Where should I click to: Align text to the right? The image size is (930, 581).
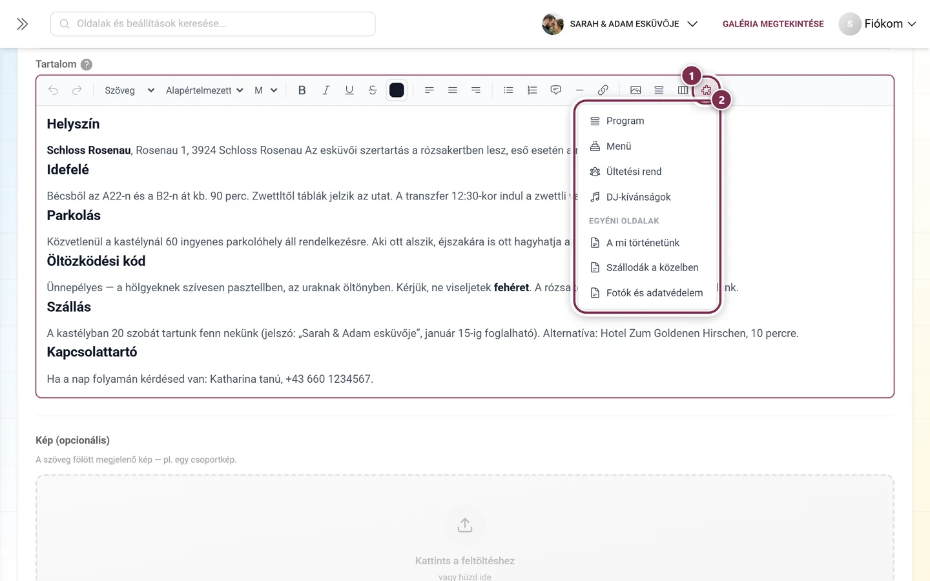coord(476,90)
